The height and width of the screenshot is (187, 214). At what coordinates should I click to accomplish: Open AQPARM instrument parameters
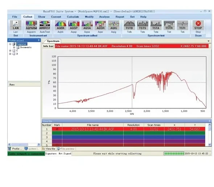(x=31, y=25)
